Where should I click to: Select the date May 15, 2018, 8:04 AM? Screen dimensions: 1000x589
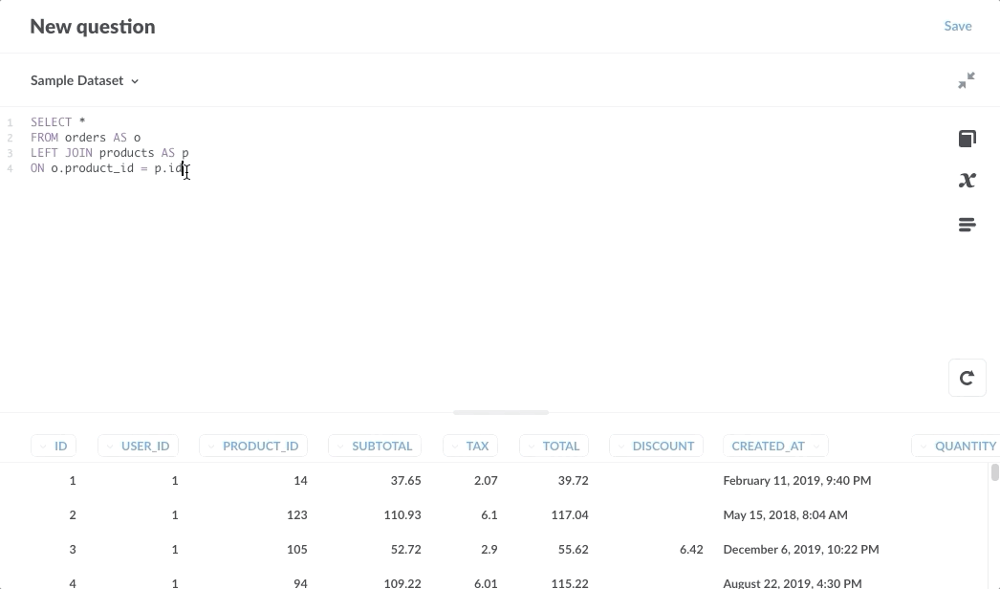(x=785, y=515)
